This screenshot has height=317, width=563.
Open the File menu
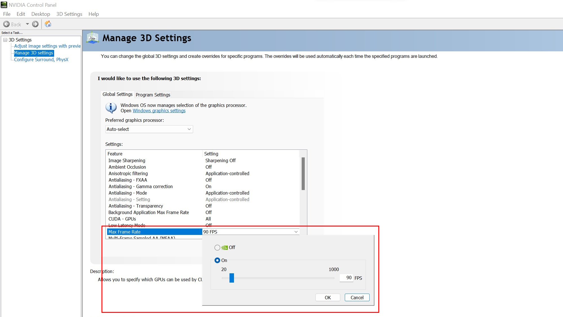click(x=7, y=14)
